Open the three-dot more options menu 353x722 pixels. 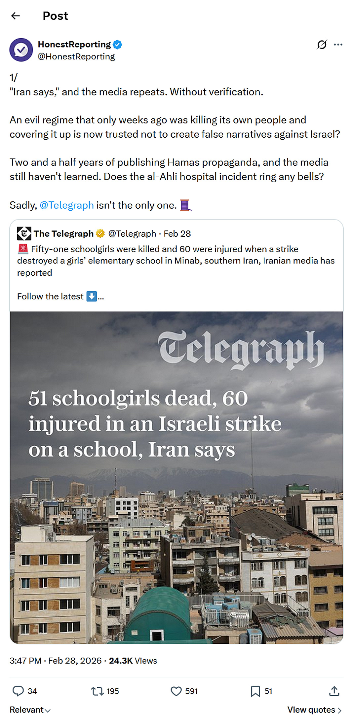(x=338, y=45)
